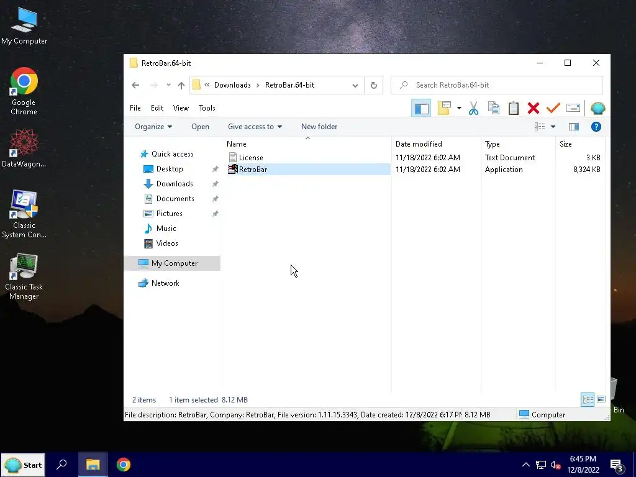The width and height of the screenshot is (636, 477).
Task: Click Downloads in the address breadcrumb
Action: tap(232, 85)
